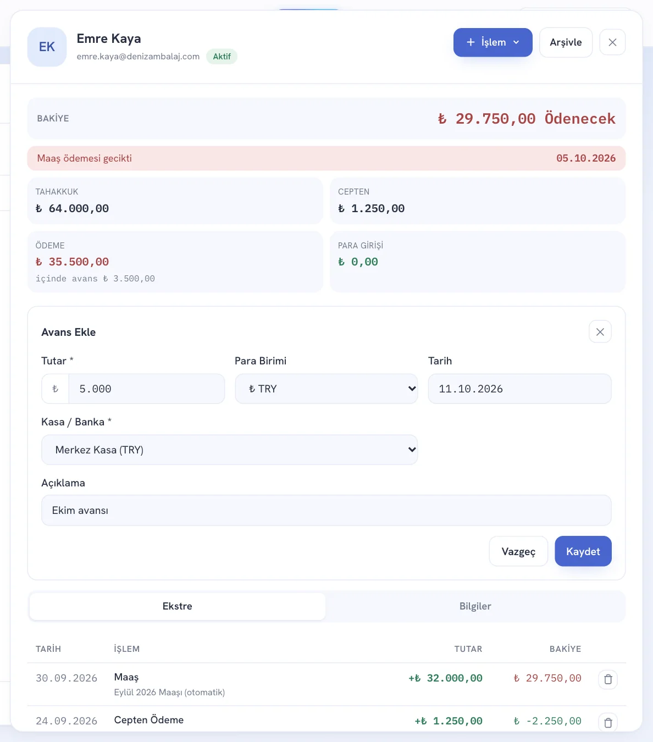Select the overdue date 05.10.2026
Viewport: 653px width, 742px height.
tap(586, 158)
